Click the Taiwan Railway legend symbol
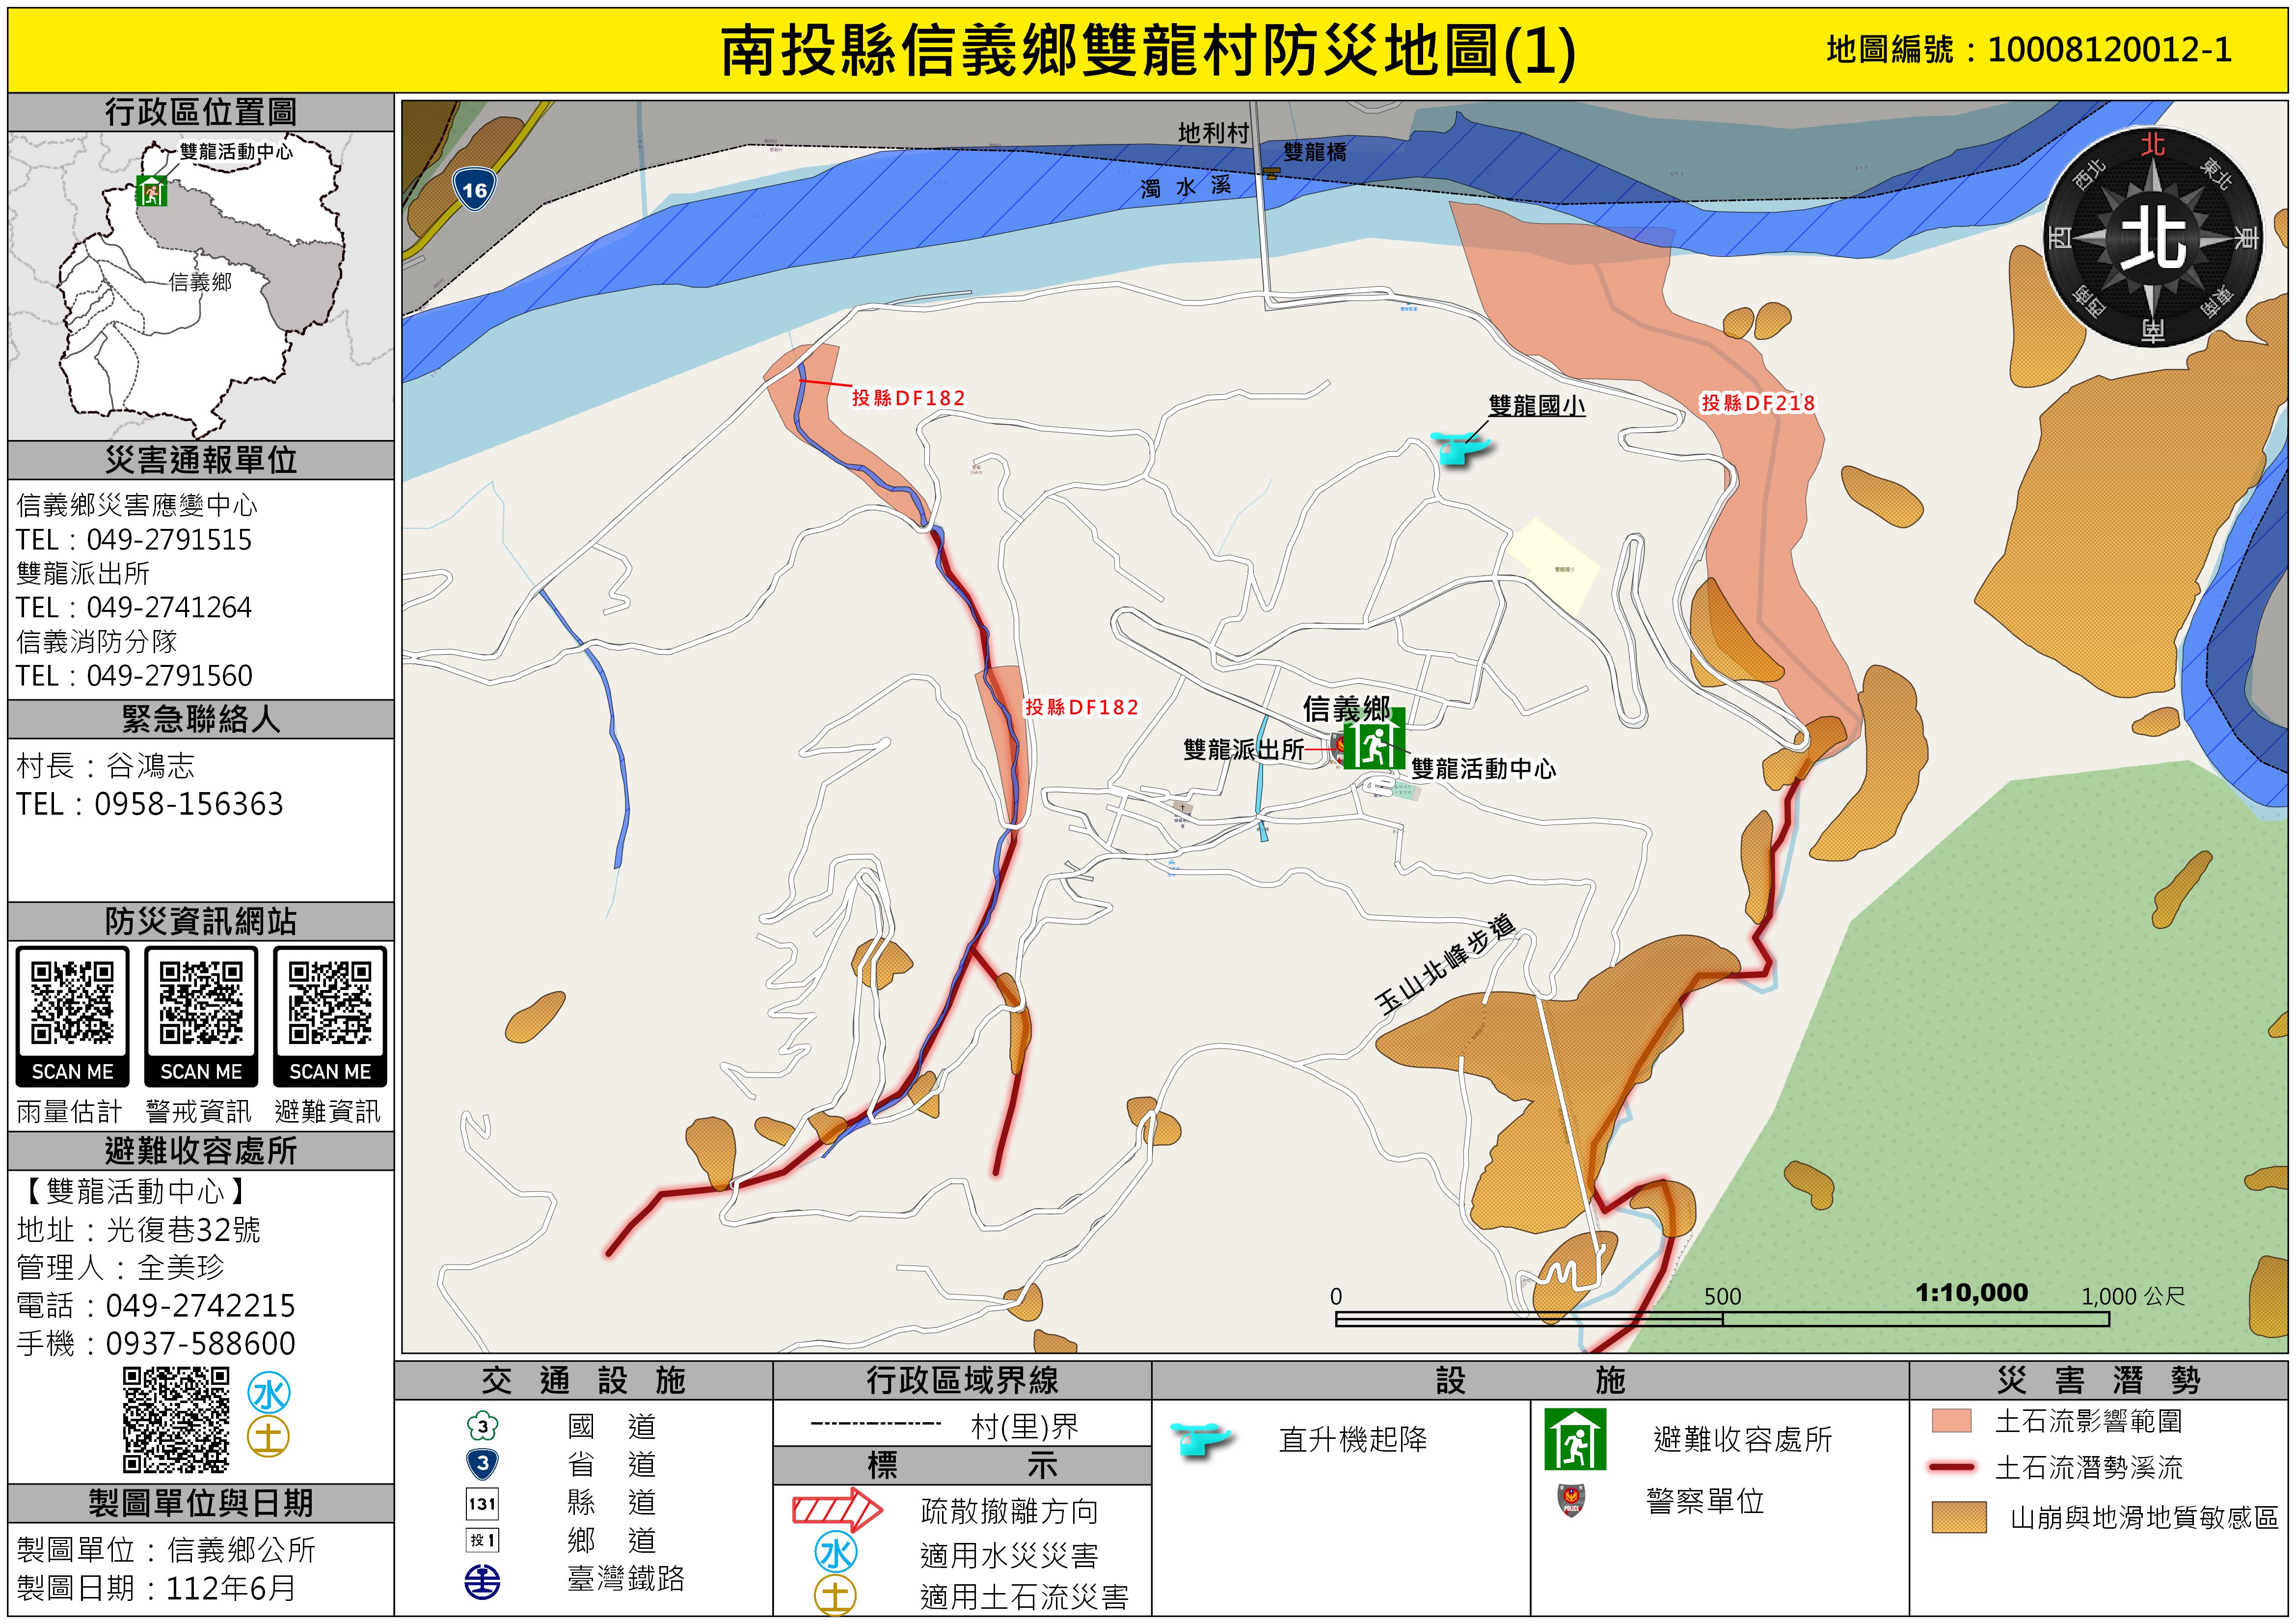 (x=482, y=1581)
